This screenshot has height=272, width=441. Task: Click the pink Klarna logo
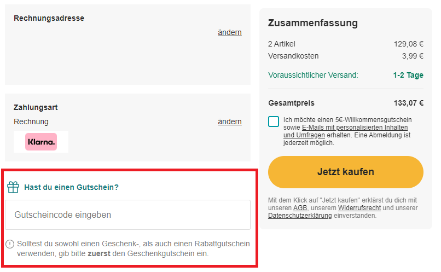[x=41, y=142]
